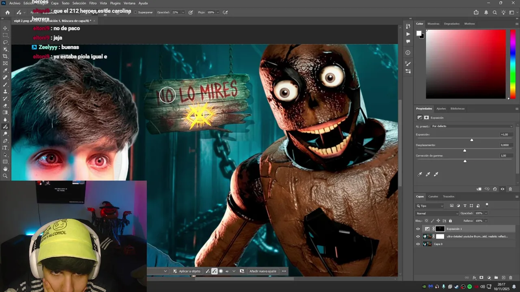Toggle the pixel layer filter

click(x=452, y=206)
